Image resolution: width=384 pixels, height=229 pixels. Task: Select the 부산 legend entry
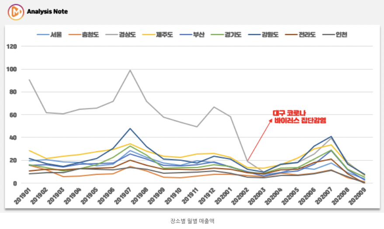click(x=192, y=35)
